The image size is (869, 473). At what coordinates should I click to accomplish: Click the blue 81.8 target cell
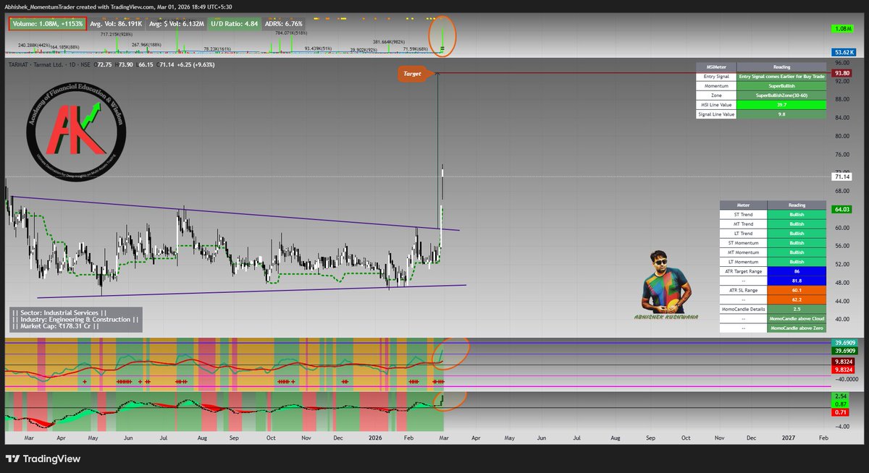coord(797,280)
